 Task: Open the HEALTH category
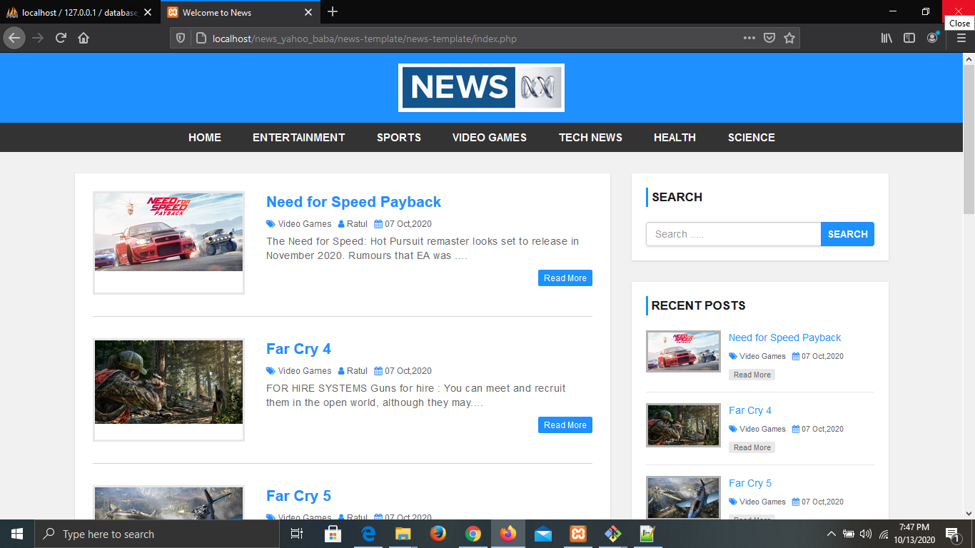click(675, 138)
